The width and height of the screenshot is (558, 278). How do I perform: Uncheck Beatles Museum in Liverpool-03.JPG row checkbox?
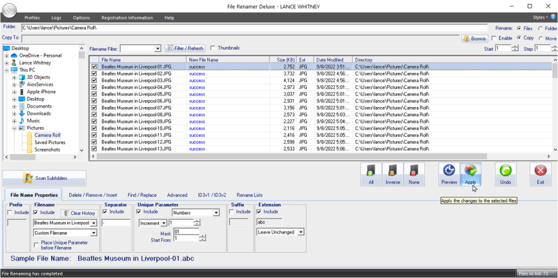click(x=94, y=81)
